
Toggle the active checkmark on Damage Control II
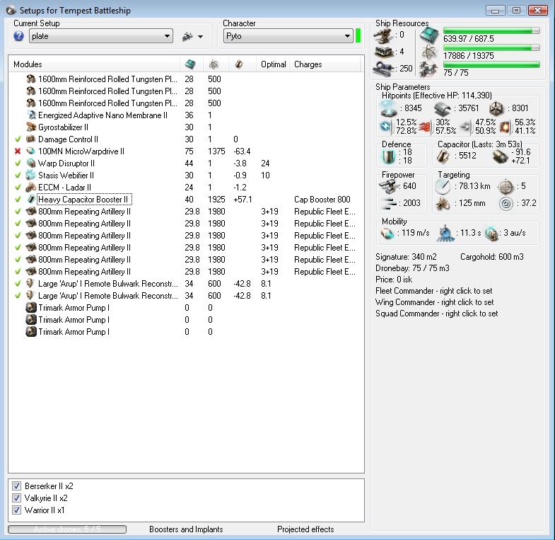click(18, 139)
